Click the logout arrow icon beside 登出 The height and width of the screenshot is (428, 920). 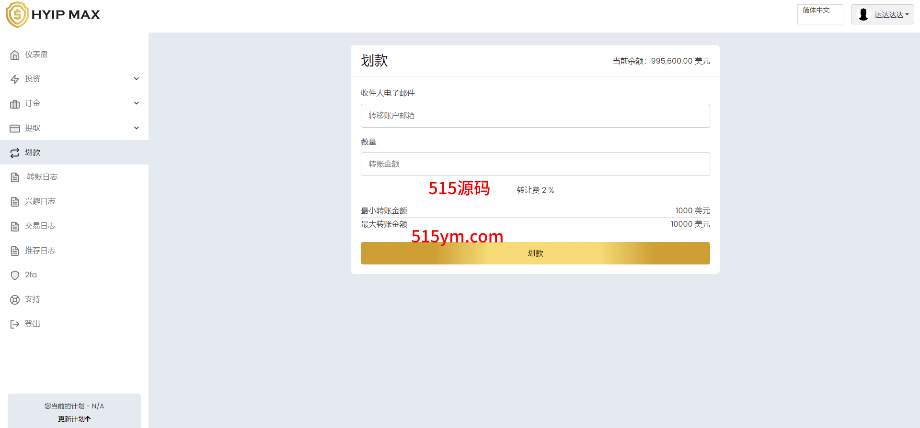click(15, 324)
